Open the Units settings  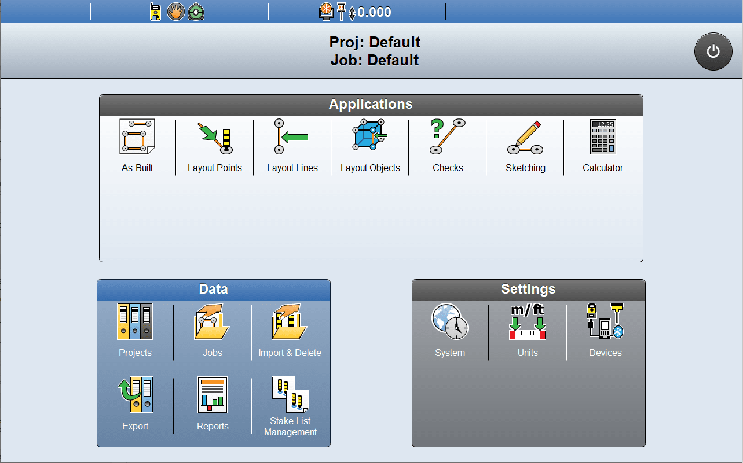(528, 329)
